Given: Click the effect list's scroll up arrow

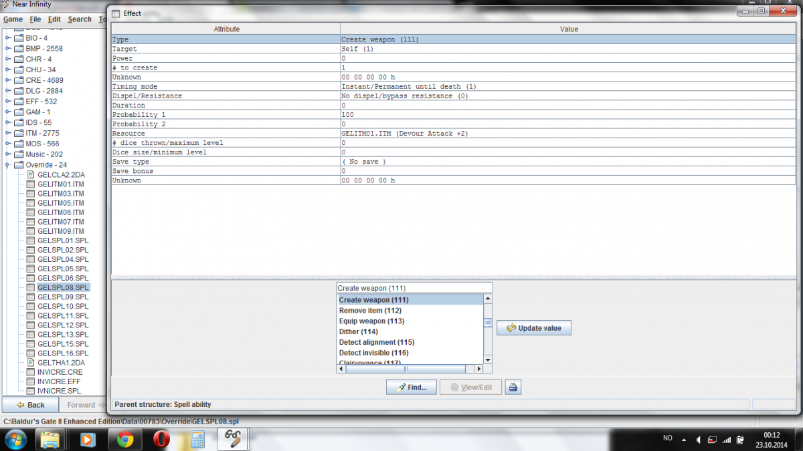Looking at the screenshot, I should click(x=488, y=299).
